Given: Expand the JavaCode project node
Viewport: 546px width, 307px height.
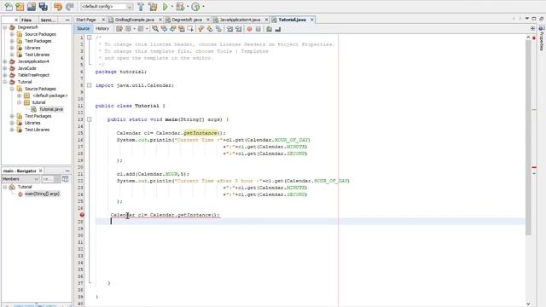Looking at the screenshot, I should pos(5,68).
